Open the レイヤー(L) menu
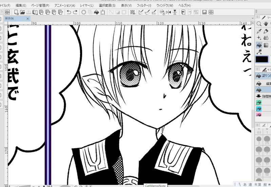The width and height of the screenshot is (271, 187). coord(86,5)
